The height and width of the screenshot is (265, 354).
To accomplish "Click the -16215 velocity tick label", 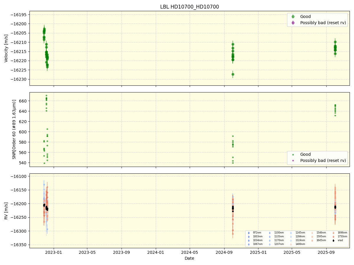I will 19,52.
